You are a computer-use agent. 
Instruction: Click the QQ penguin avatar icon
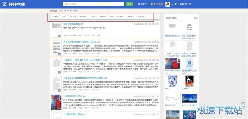point(168,4)
